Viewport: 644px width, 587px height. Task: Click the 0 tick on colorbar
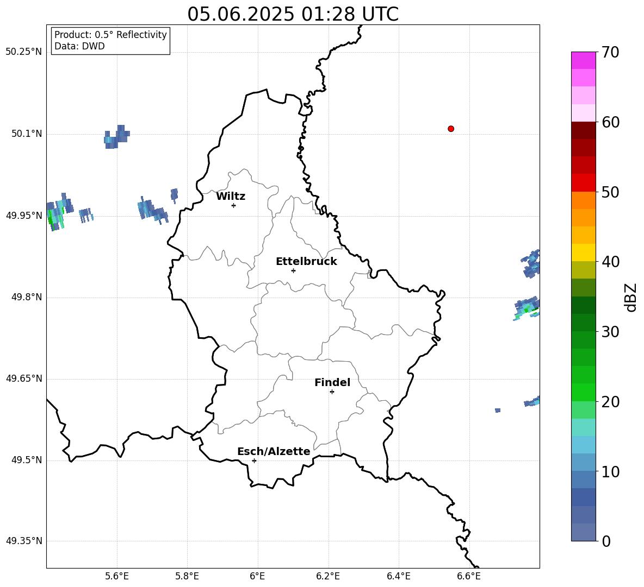(606, 541)
